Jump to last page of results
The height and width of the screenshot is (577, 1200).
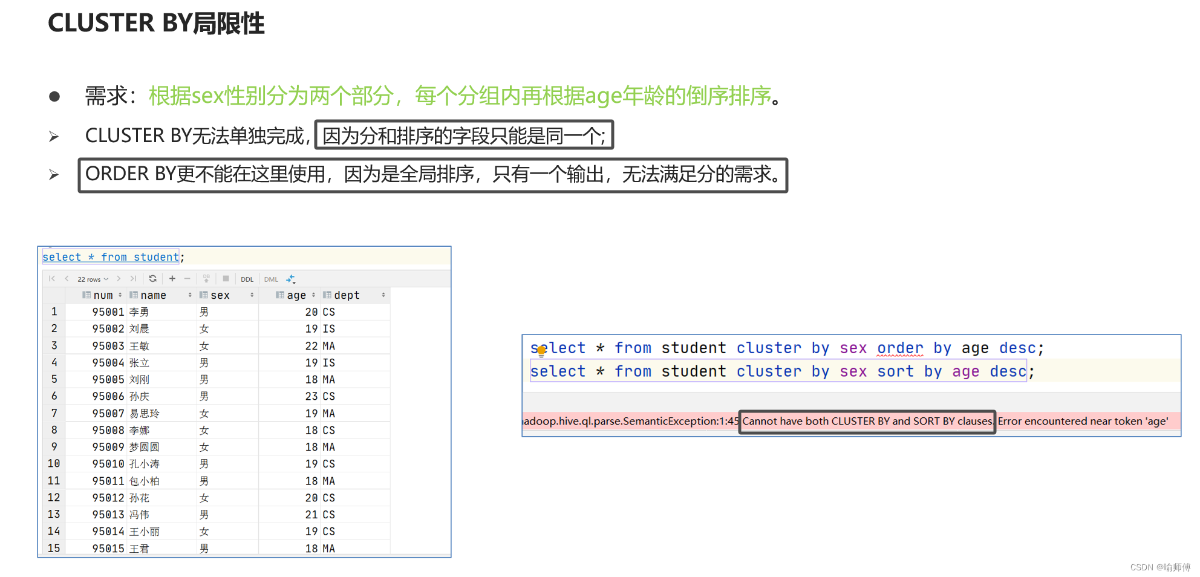click(x=133, y=279)
